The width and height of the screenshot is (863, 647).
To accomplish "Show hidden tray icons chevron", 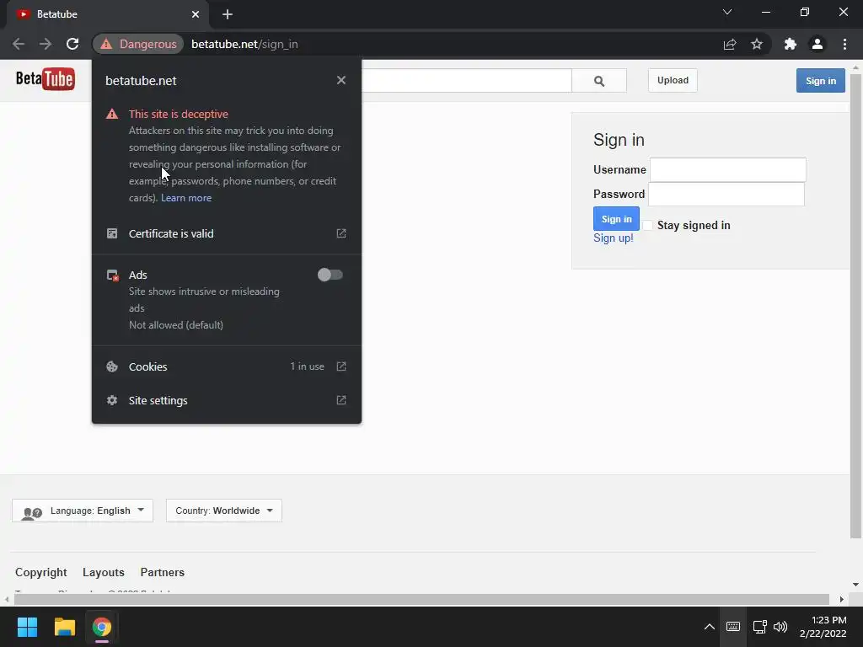I will coord(710,627).
